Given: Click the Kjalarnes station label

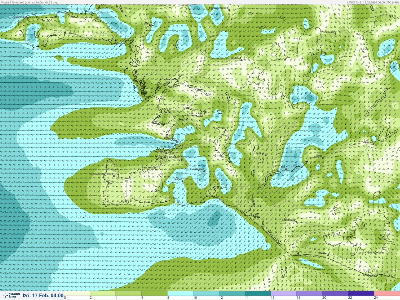Looking at the screenshot, I should click(x=170, y=138).
